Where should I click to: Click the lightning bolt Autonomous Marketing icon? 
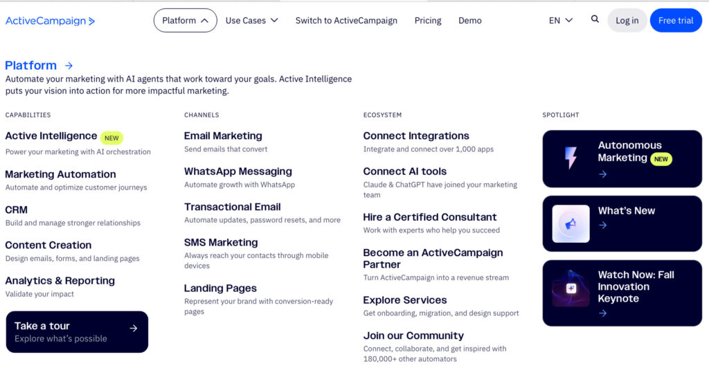tap(571, 158)
